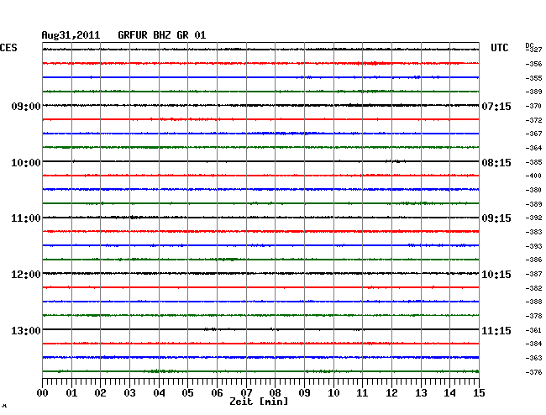Click the DC offset value '-367'

click(x=533, y=134)
